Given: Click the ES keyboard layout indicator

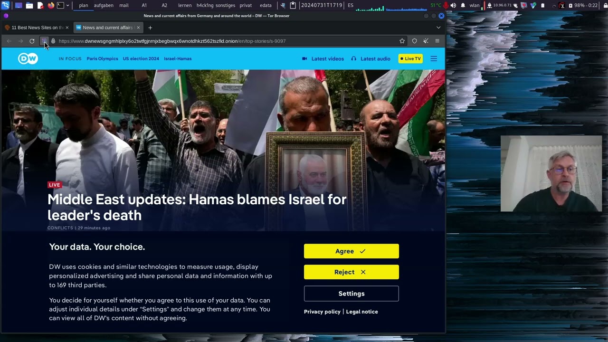Looking at the screenshot, I should coord(351,5).
